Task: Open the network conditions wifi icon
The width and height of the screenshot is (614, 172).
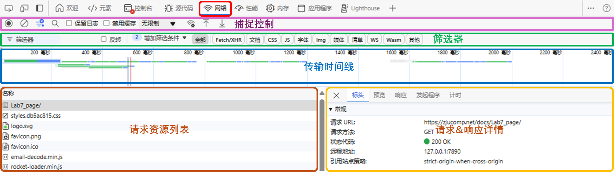Action: tap(191, 23)
